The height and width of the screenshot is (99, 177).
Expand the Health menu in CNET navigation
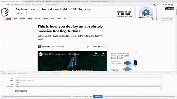[46, 19]
